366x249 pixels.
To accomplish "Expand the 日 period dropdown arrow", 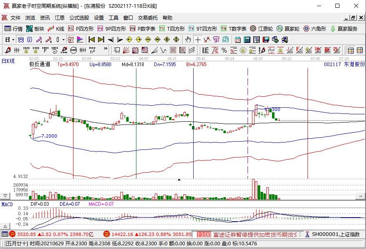I will 13,40.
